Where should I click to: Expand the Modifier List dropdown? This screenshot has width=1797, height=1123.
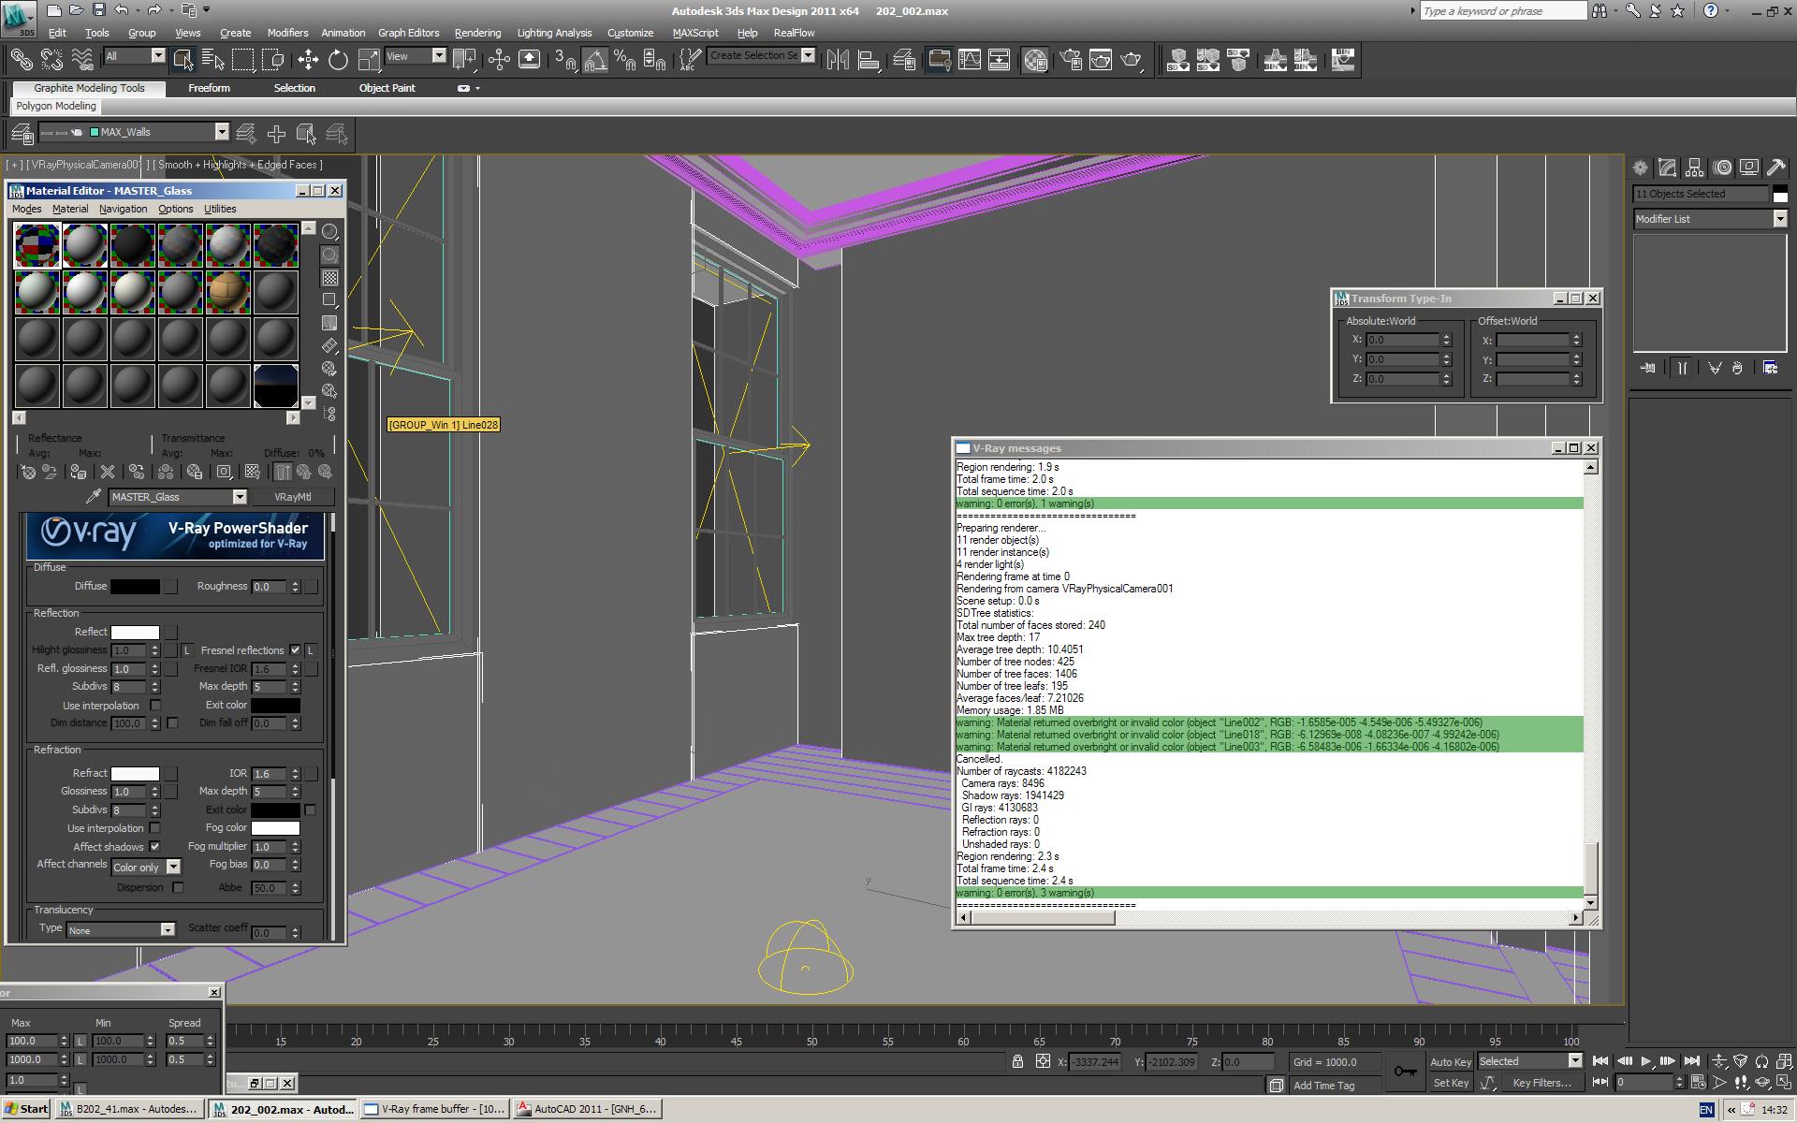pos(1779,219)
